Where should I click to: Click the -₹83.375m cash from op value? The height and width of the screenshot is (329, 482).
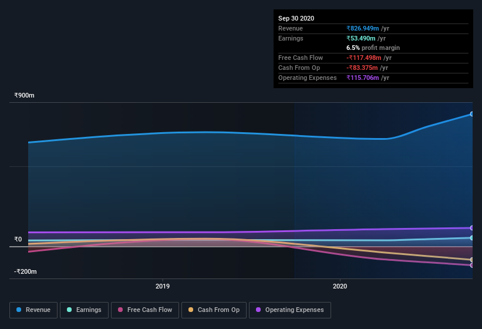[x=362, y=68]
